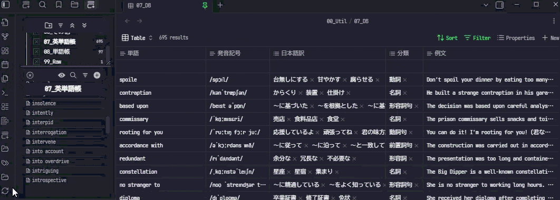The image size is (560, 200).
Task: Toggle the left sidebar panel icon
Action: tap(6, 5)
